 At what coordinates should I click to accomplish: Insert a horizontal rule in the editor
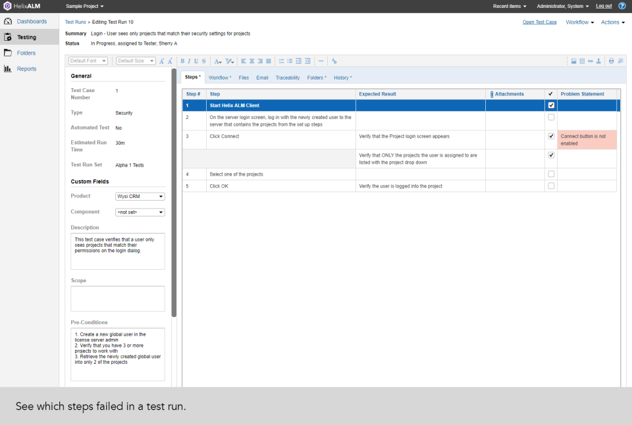pos(321,61)
